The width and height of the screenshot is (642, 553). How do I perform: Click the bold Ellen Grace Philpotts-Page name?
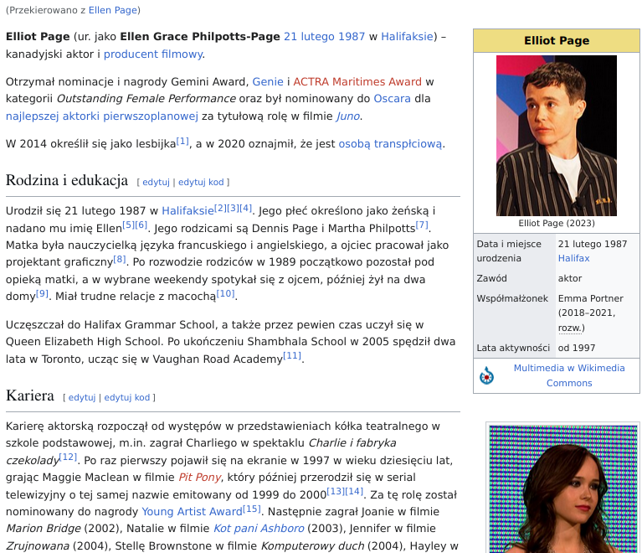pos(200,37)
